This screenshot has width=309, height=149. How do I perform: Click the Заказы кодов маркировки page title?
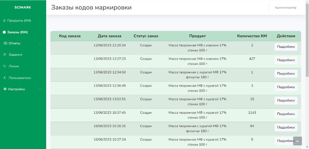click(x=91, y=8)
